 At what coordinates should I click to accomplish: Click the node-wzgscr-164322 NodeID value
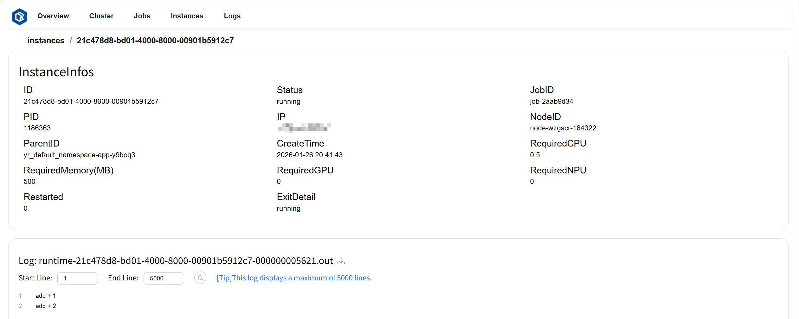[563, 128]
